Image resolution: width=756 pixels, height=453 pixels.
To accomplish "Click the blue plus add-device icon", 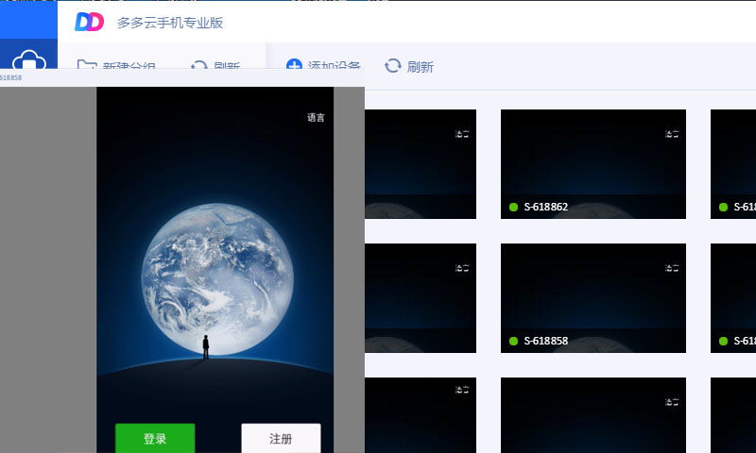I will (x=294, y=66).
